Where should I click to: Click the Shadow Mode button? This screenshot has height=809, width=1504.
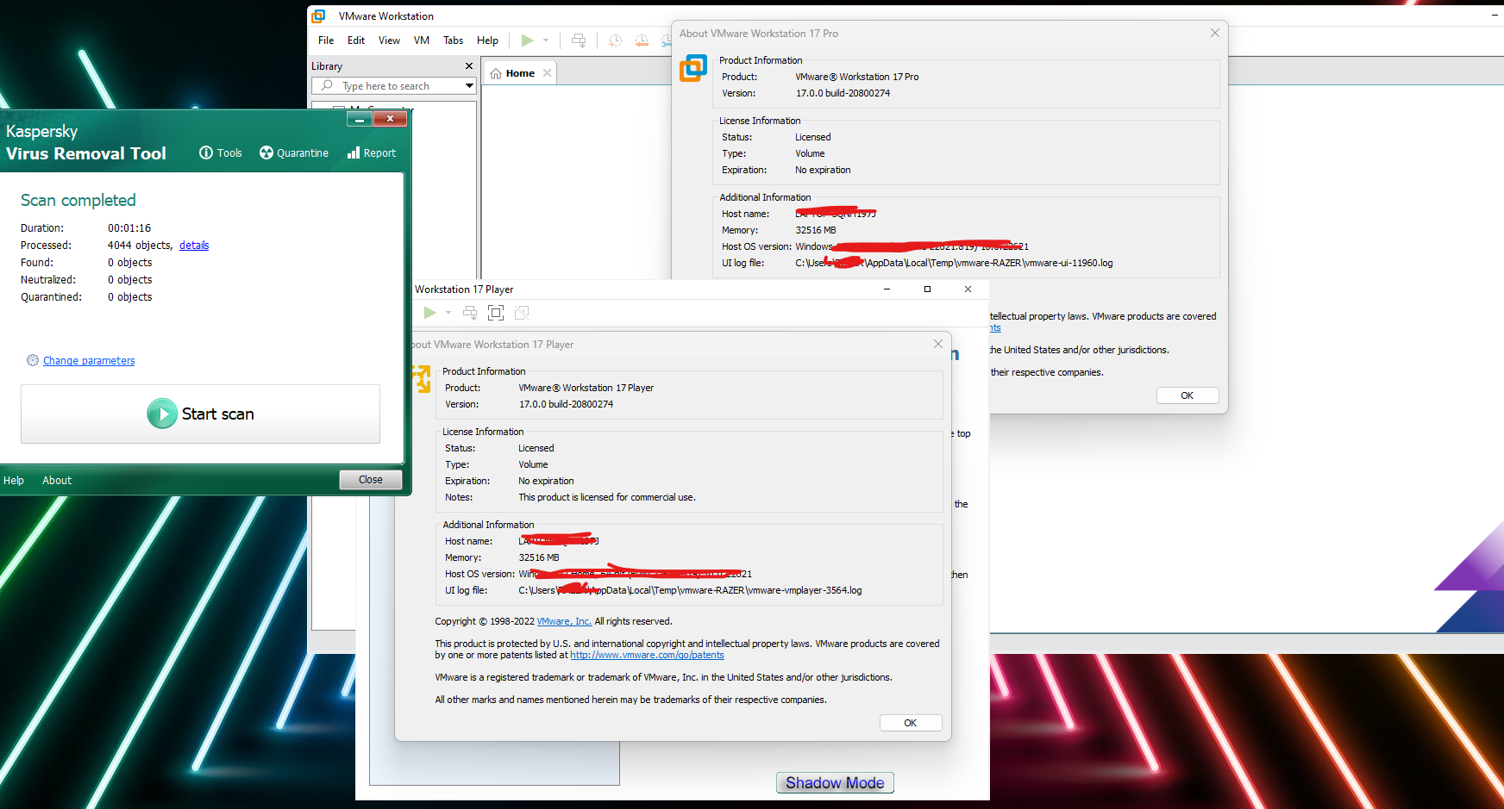835,782
